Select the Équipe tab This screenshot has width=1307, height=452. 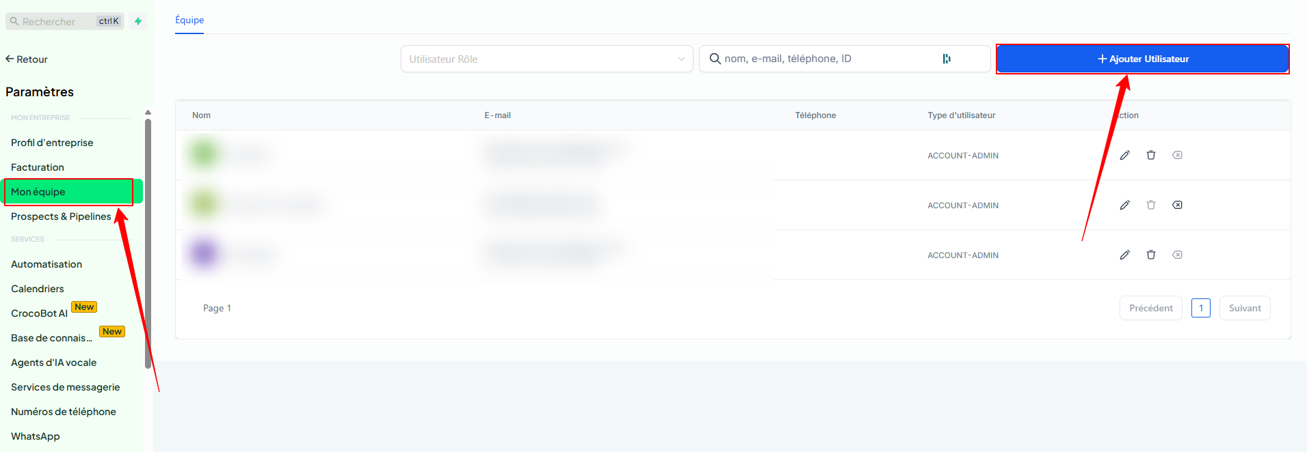(189, 20)
